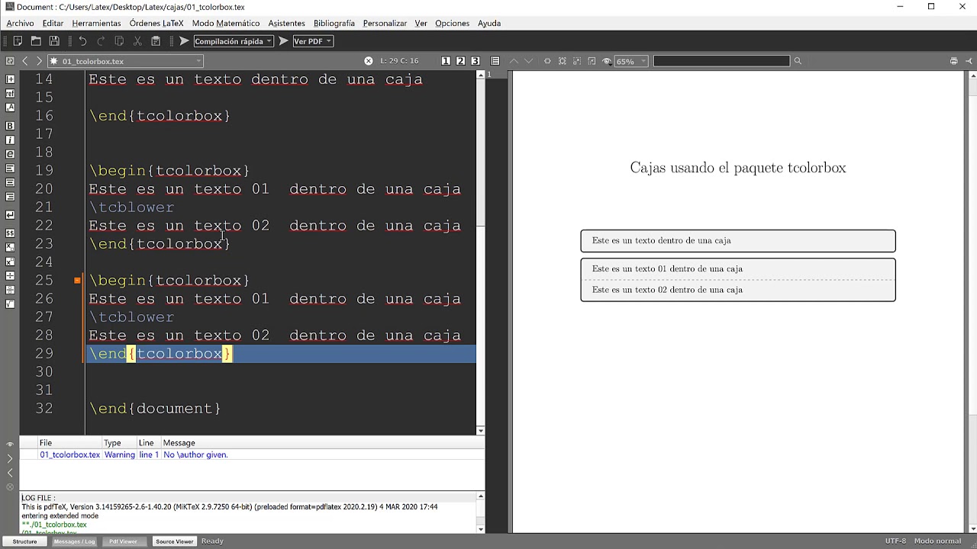Viewport: 977px width, 549px height.
Task: Open the Herramientas menu
Action: click(96, 24)
